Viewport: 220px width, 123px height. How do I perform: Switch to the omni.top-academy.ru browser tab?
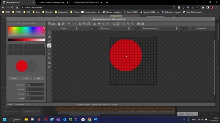53,2
